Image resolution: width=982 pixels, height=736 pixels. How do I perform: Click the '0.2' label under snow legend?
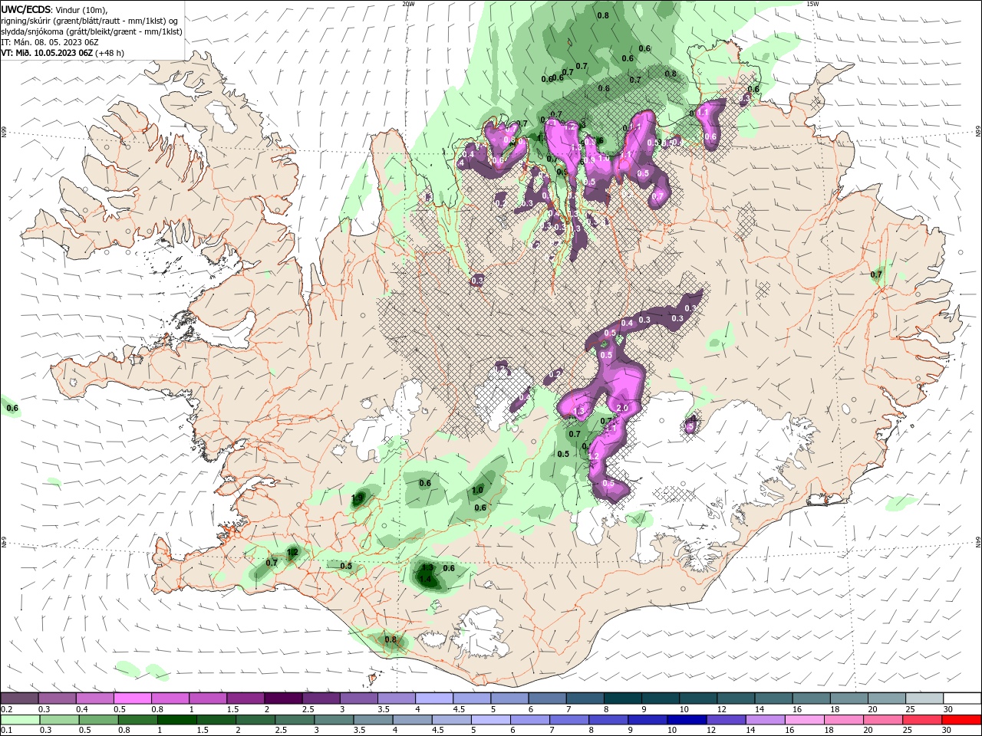[7, 709]
